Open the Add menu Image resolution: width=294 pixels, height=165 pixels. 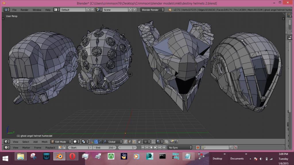pos(35,142)
